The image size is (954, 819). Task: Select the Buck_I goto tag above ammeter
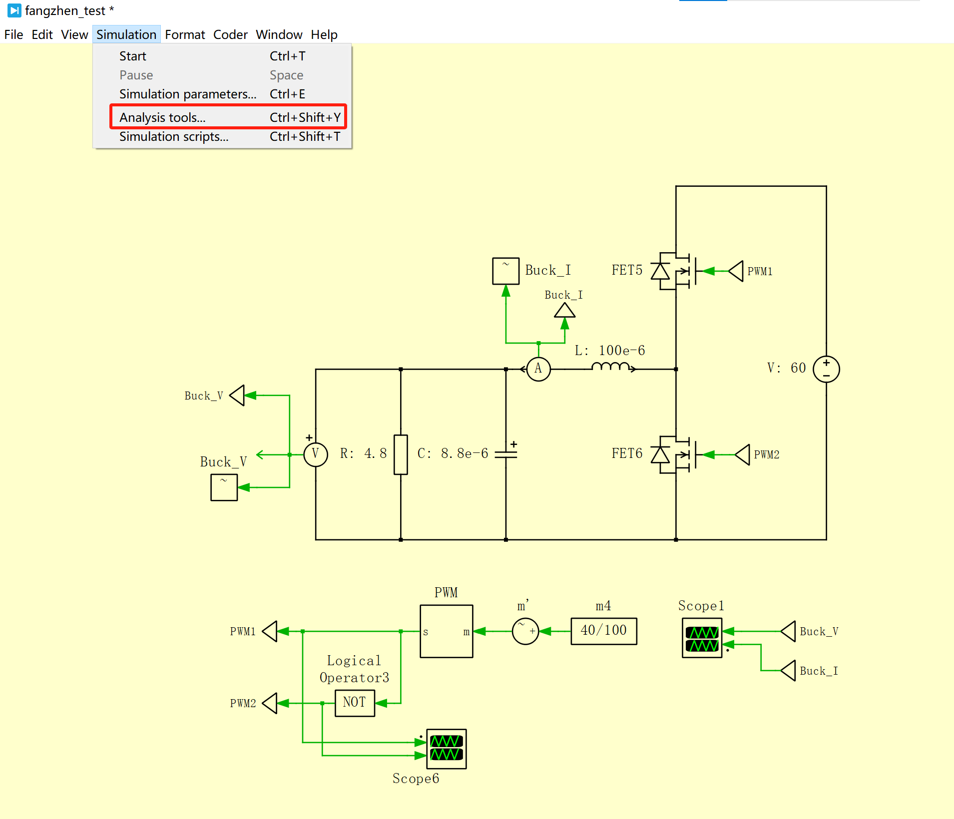pos(565,311)
